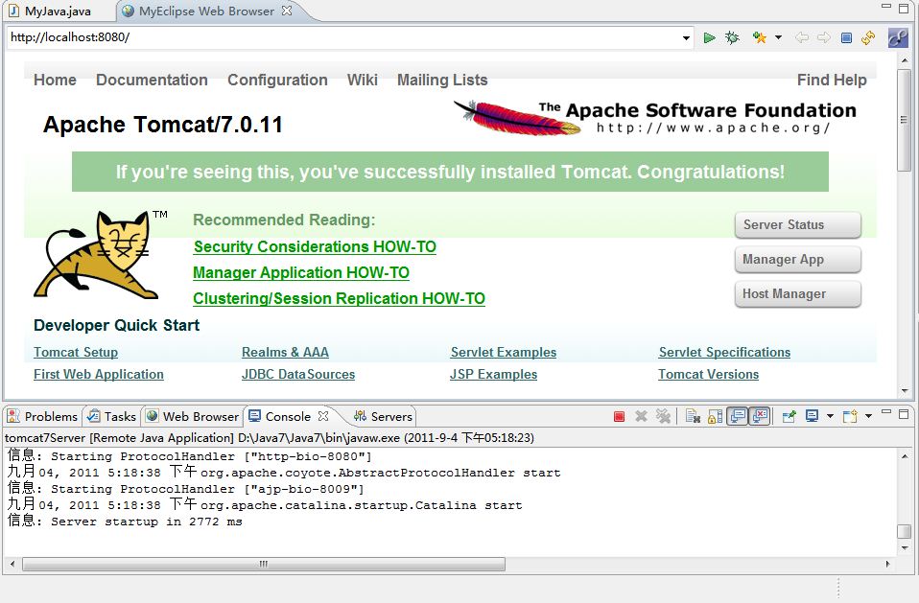919x603 pixels.
Task: Open the Home link in Tomcat navigation
Action: coord(55,81)
